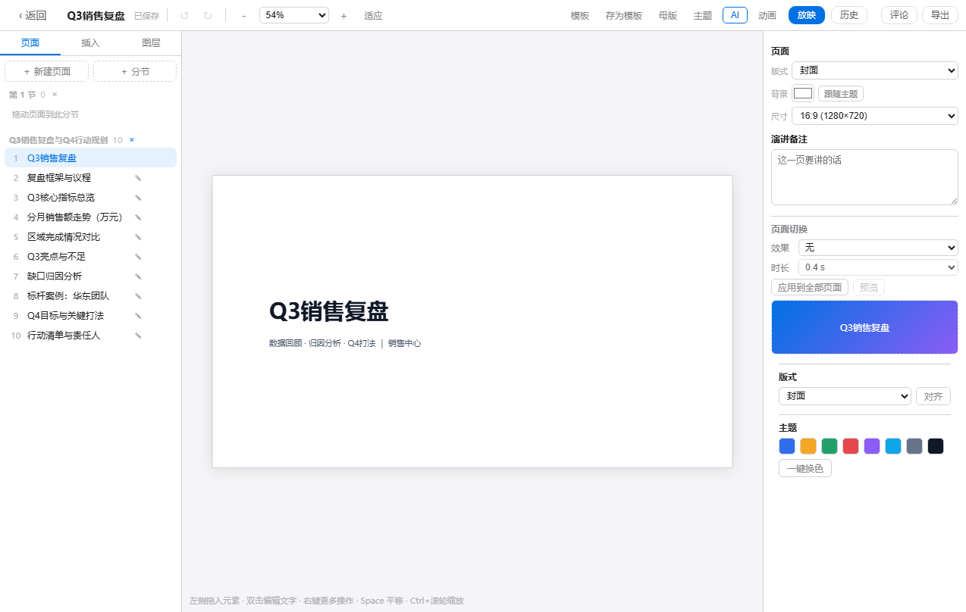The width and height of the screenshot is (966, 612).
Task: Select page 1 Q3销售复盘 in list
Action: [x=90, y=158]
